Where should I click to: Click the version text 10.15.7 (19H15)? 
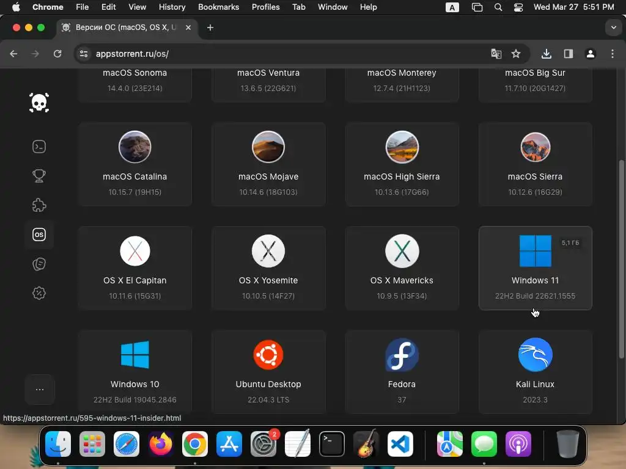135,192
